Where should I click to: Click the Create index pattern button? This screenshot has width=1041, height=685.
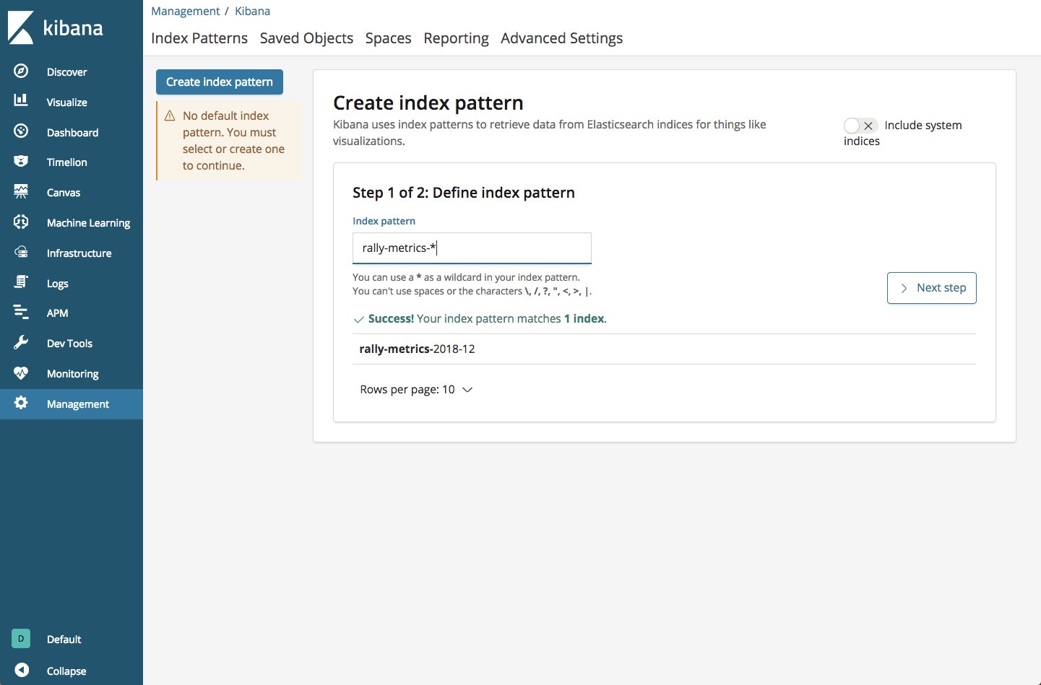click(220, 82)
